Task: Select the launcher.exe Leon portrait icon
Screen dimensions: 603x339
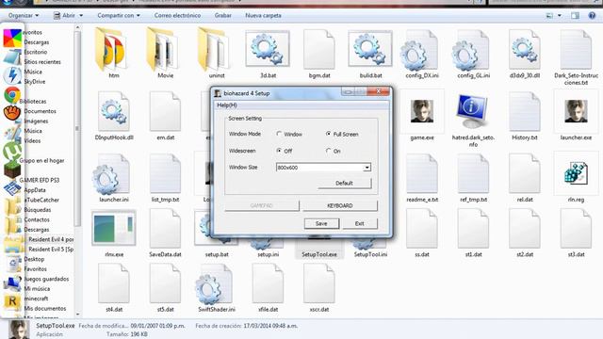Action: [x=576, y=111]
